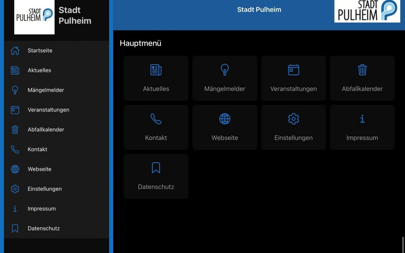Open the Webseite tile label in Hauptmenü

(x=225, y=138)
